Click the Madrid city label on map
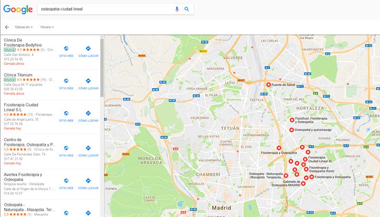Viewport: 380px width, 217px height. (221, 208)
